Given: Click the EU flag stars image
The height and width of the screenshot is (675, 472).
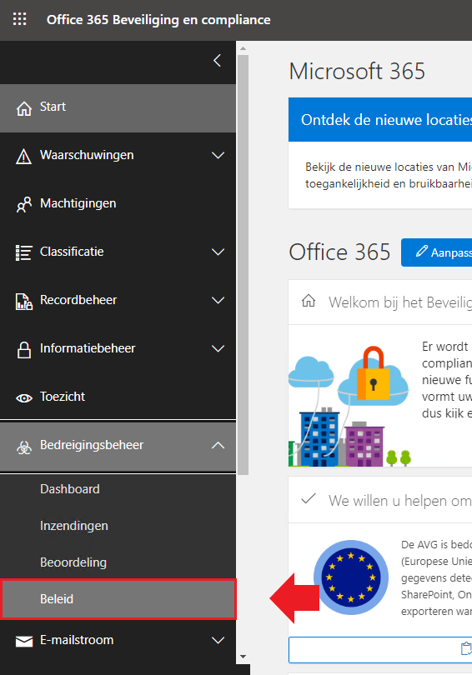Looking at the screenshot, I should (x=351, y=577).
